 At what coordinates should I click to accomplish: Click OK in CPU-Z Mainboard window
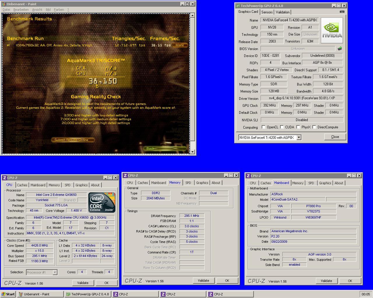pos(350,281)
